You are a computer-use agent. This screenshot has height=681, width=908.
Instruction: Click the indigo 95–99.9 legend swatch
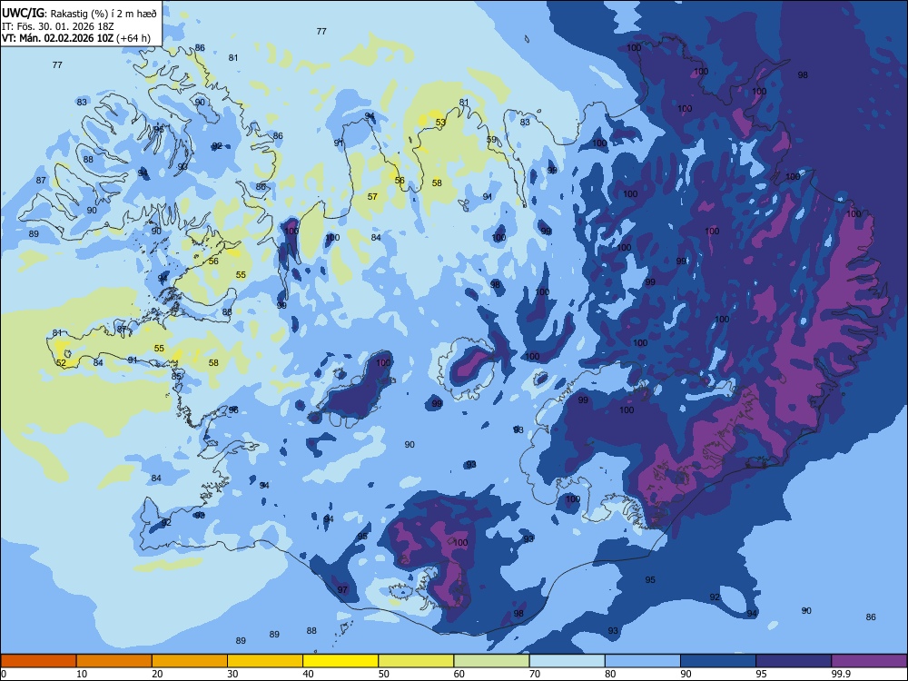pyautogui.click(x=794, y=661)
